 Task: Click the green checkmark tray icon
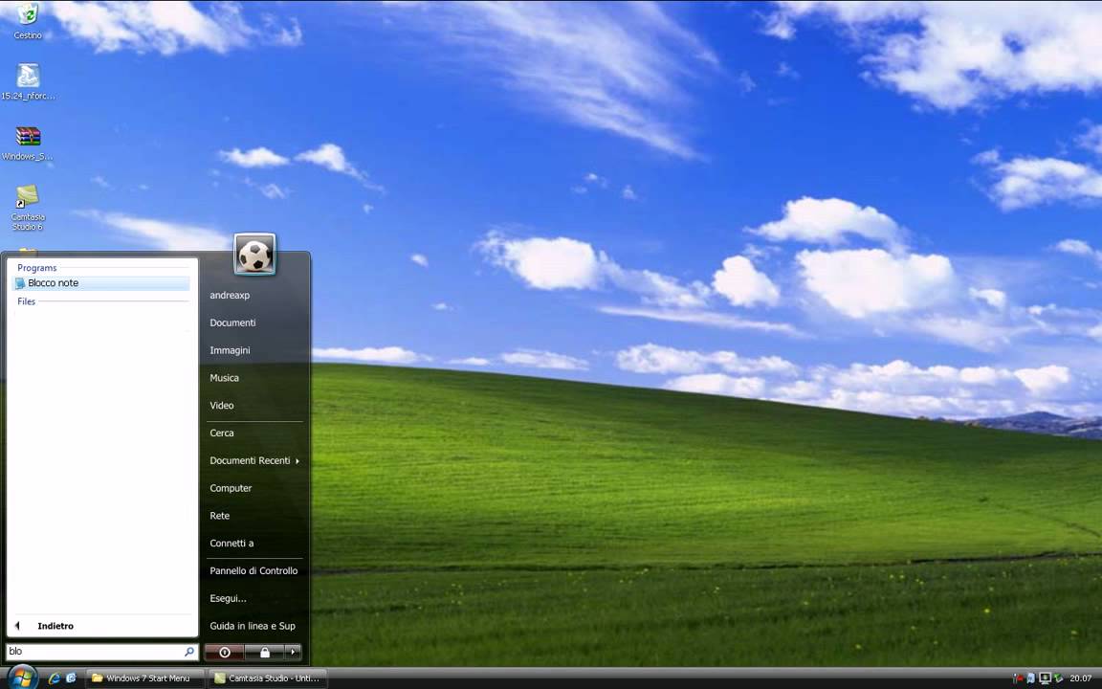coord(1058,678)
